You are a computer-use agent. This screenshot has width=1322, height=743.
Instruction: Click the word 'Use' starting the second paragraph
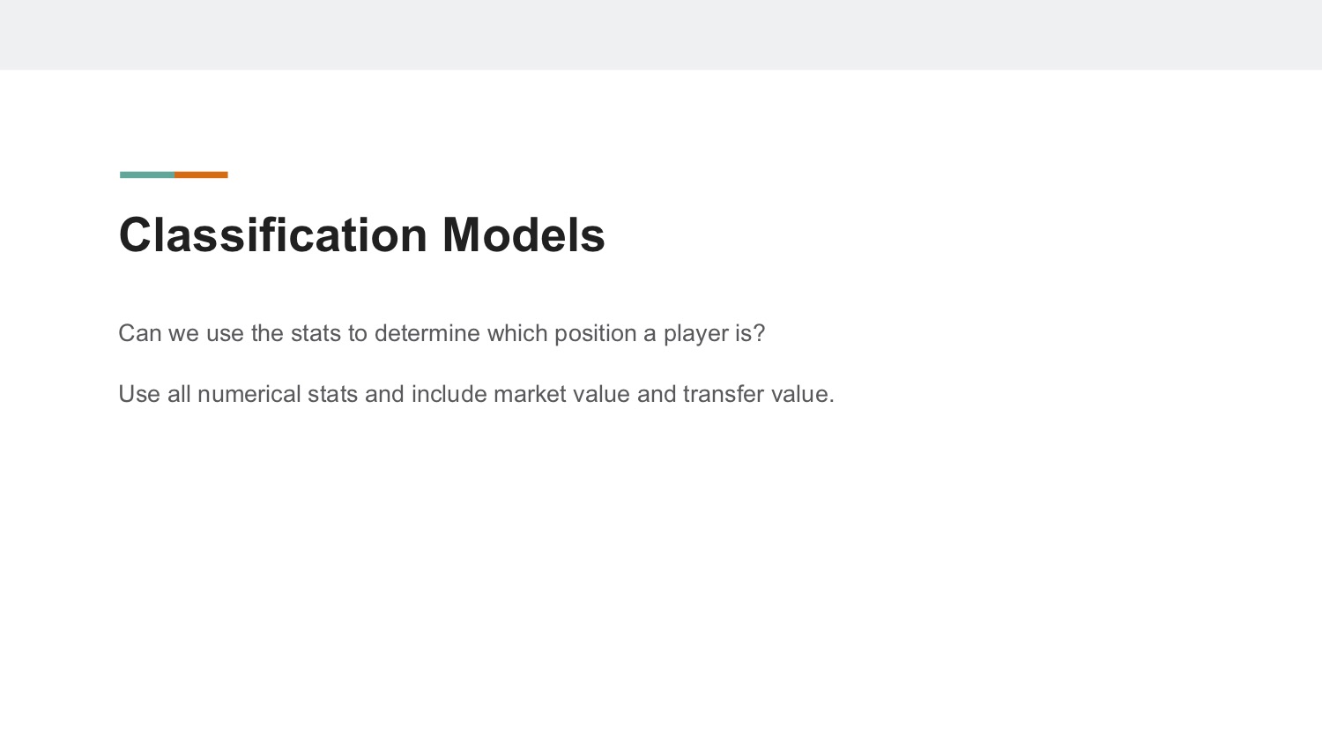point(139,394)
